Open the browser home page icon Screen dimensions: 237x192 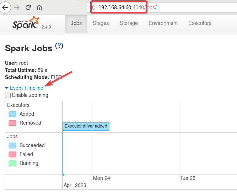(39, 7)
